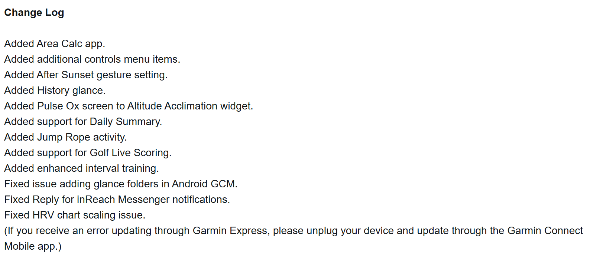
Task: Select the Pulse Ox screen entry text
Action: [x=129, y=106]
